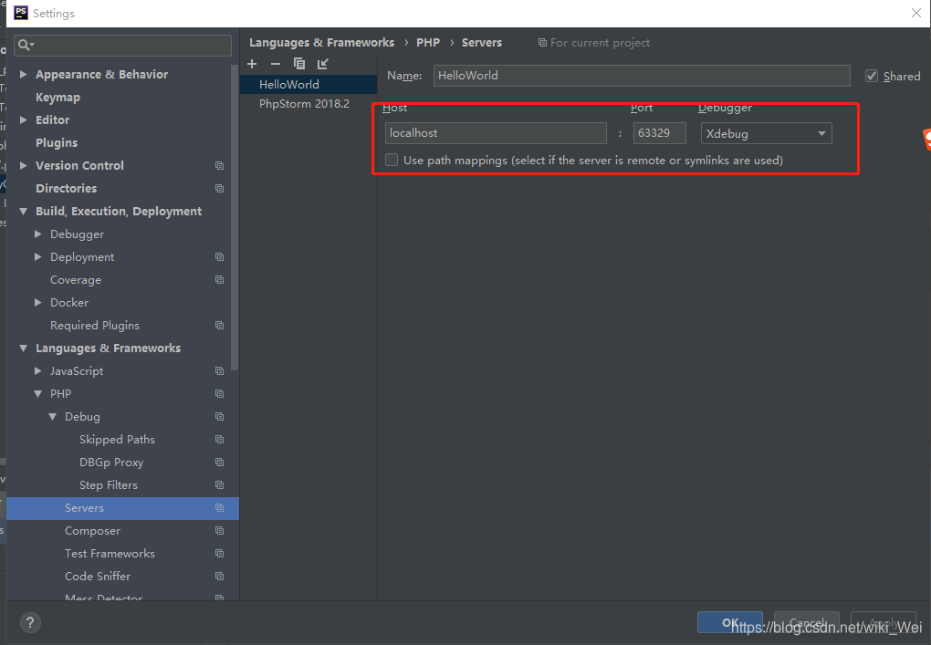Click project-level icon next to PHP
This screenshot has width=931, height=645.
(220, 394)
